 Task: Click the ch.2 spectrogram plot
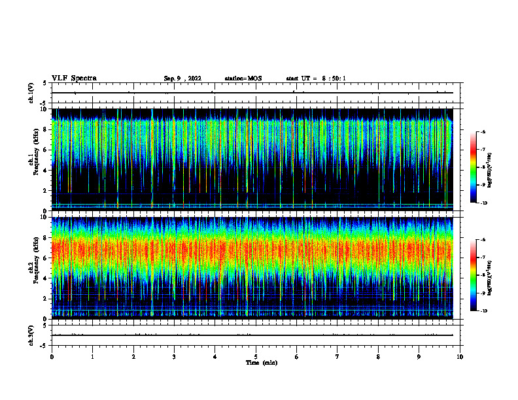(x=252, y=268)
